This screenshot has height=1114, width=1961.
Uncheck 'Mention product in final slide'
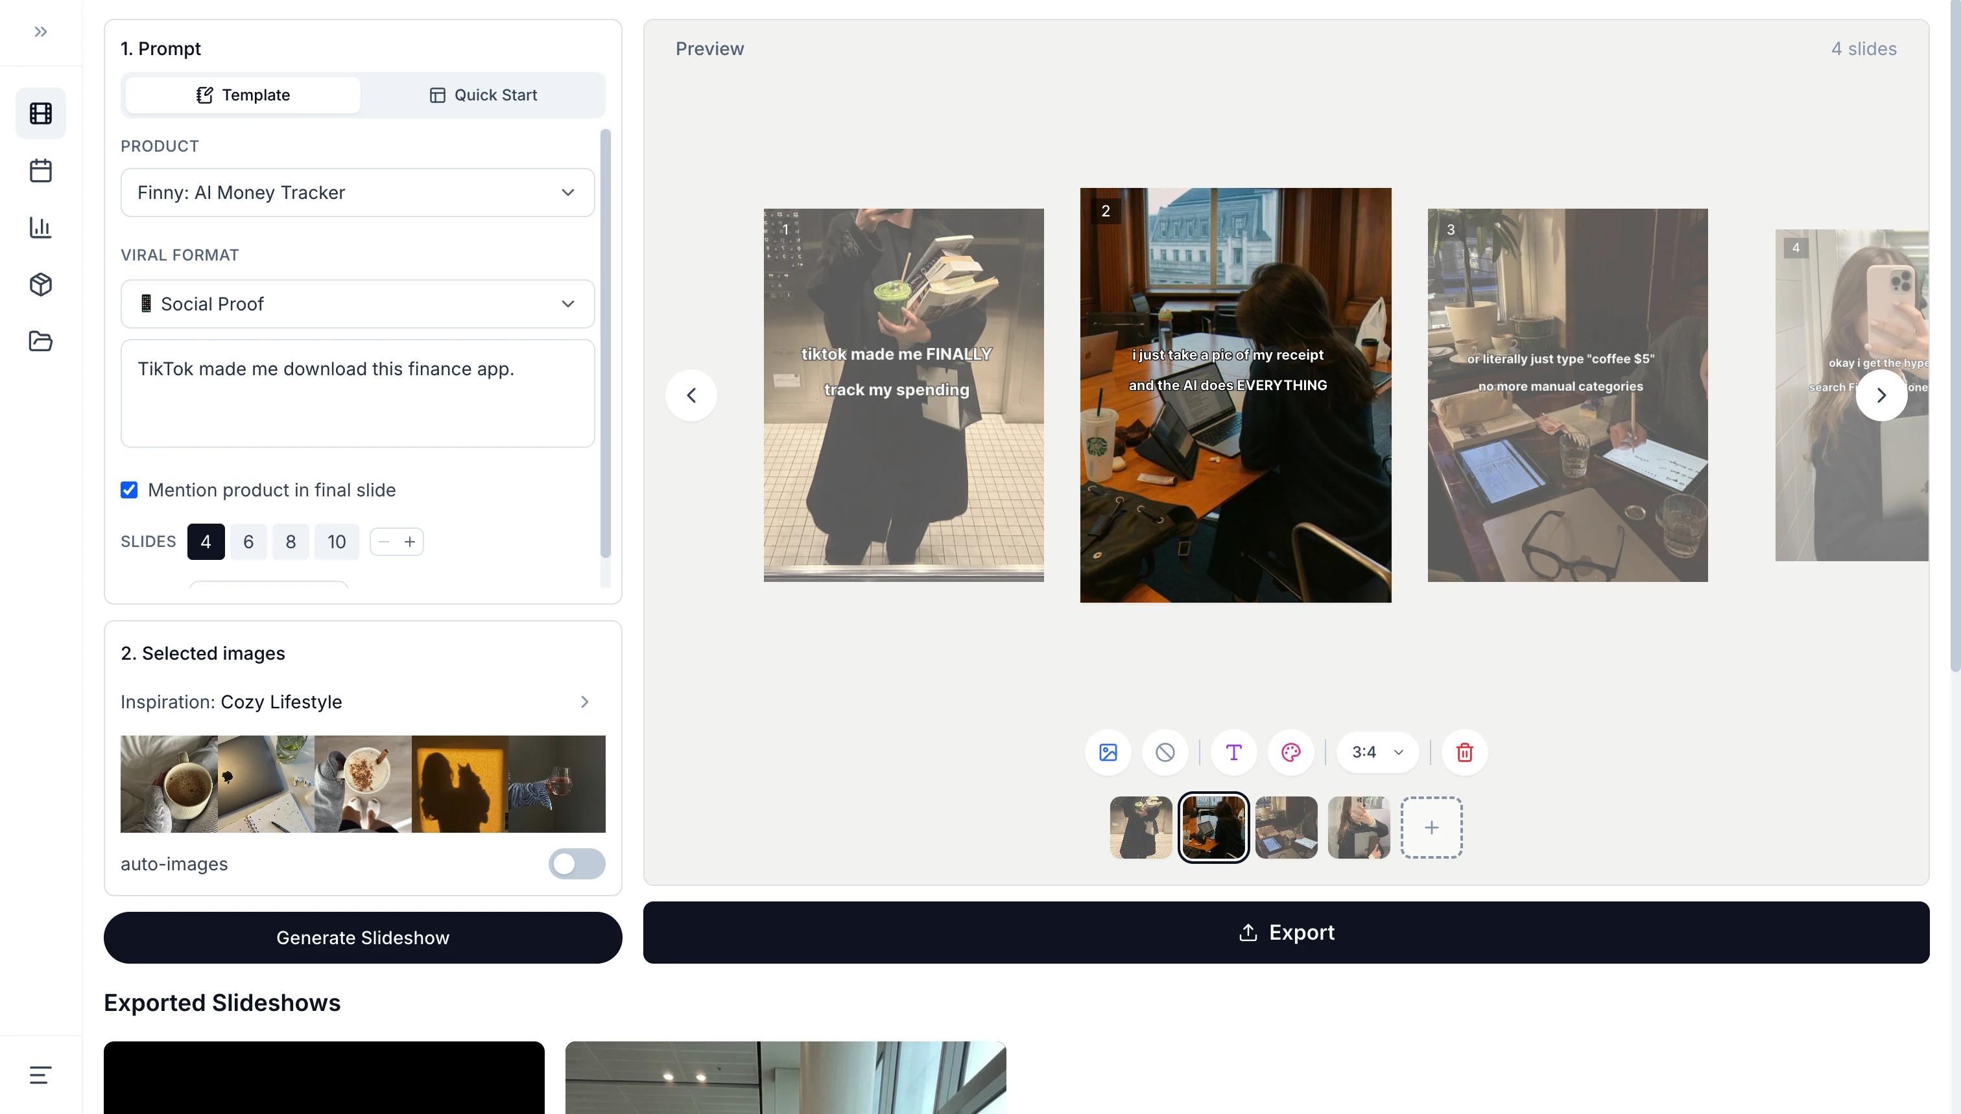tap(128, 490)
